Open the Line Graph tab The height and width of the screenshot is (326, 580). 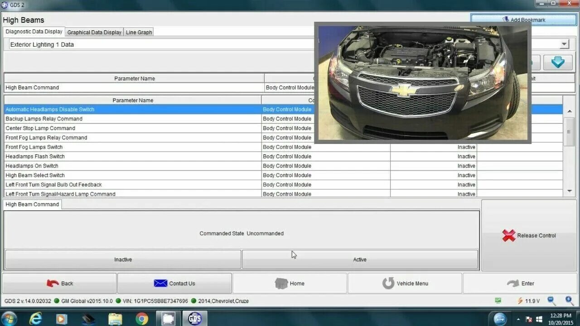coord(139,32)
